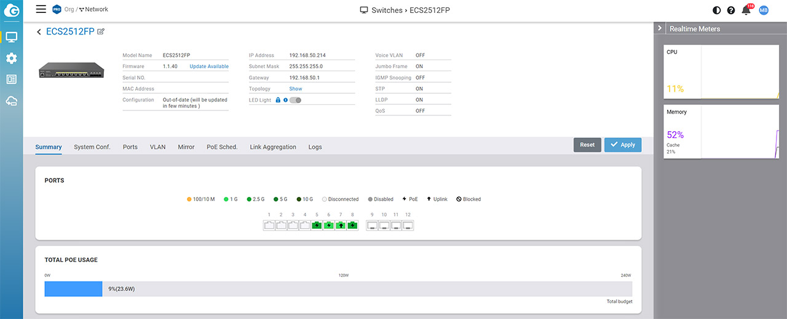Image resolution: width=787 pixels, height=319 pixels.
Task: Click Org in the breadcrumb
Action: tap(69, 9)
